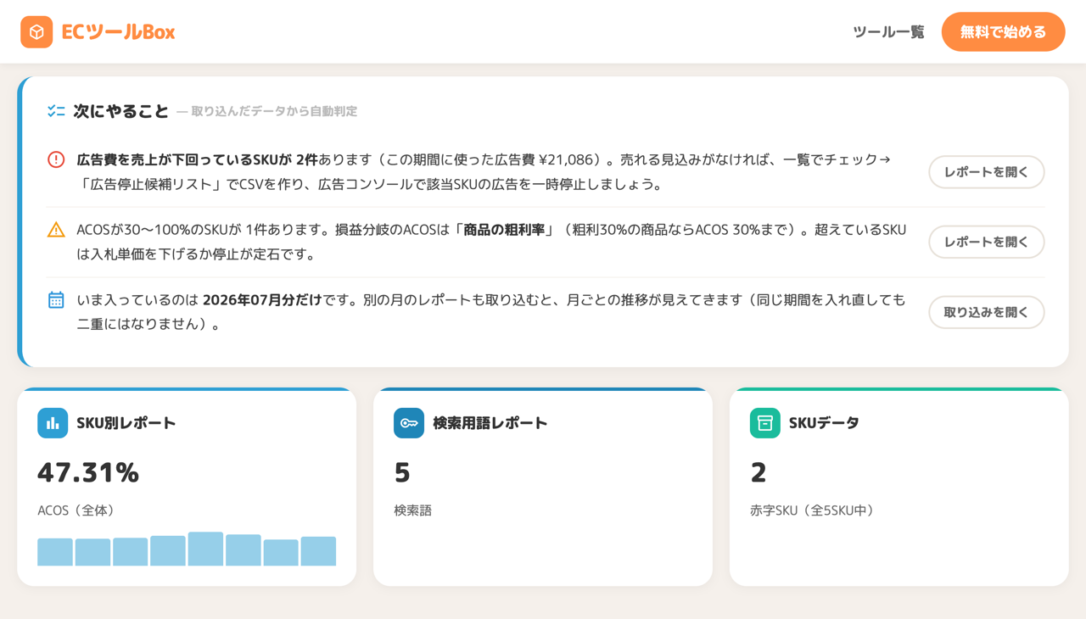Click the 検索用語レポート key icon
This screenshot has height=619, width=1086.
(409, 423)
